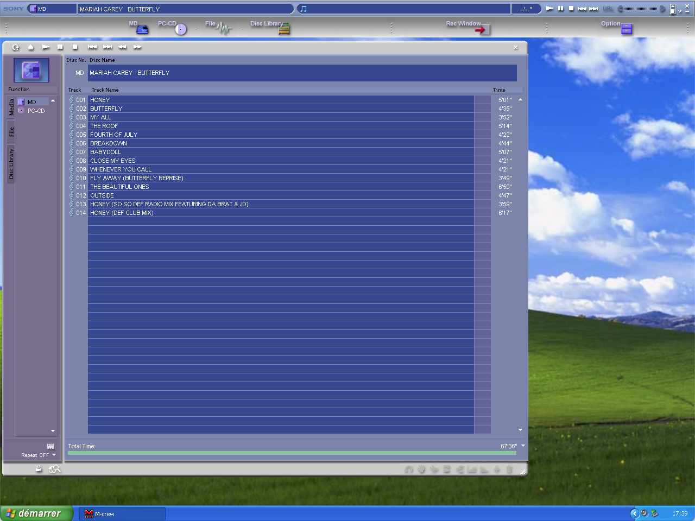Select MD in the Media list

[x=32, y=102]
